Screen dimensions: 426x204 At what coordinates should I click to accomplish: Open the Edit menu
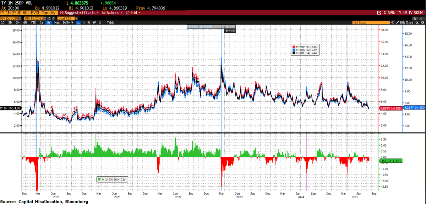pyautogui.click(x=133, y=12)
